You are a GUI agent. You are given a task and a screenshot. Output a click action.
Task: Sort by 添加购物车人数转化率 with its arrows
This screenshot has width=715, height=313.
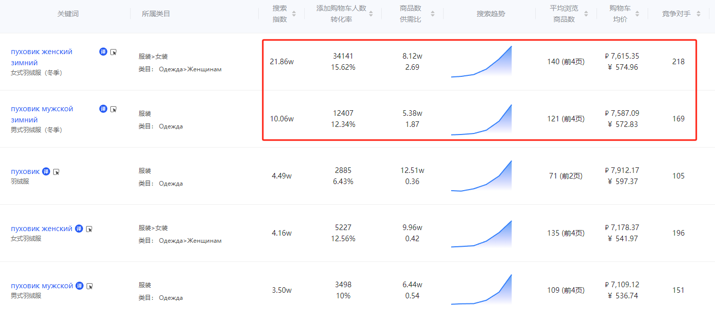(x=371, y=14)
